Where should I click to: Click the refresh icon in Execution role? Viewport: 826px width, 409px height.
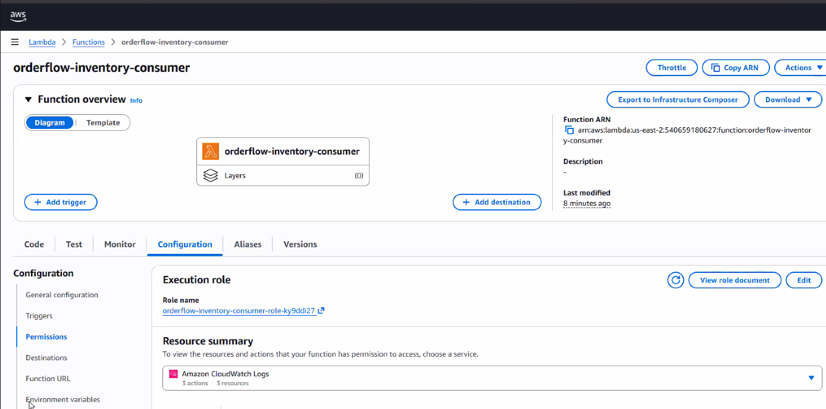pos(675,280)
